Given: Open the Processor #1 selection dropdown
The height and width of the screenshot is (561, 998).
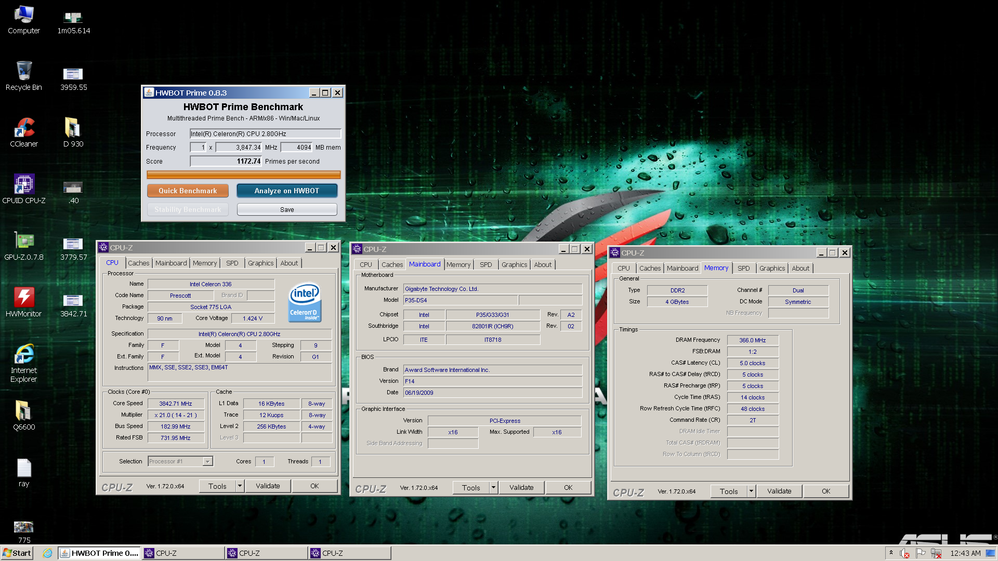Looking at the screenshot, I should coord(207,461).
